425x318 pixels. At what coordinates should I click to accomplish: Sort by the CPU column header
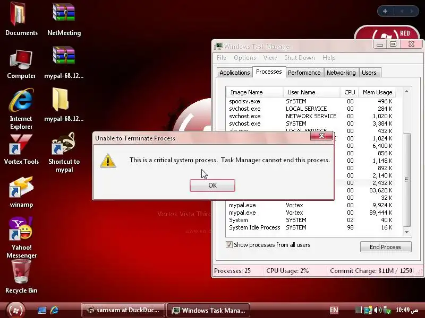[350, 92]
